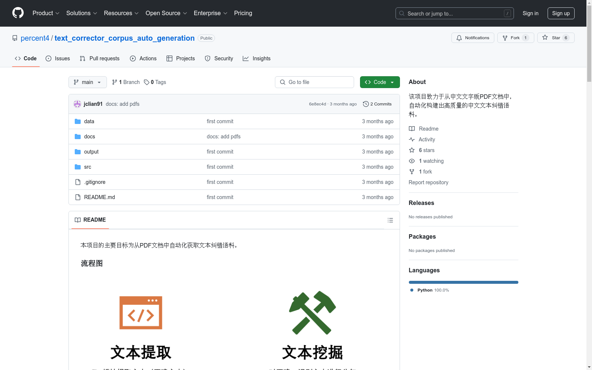The height and width of the screenshot is (370, 592).
Task: Select the README tab
Action: tap(90, 220)
